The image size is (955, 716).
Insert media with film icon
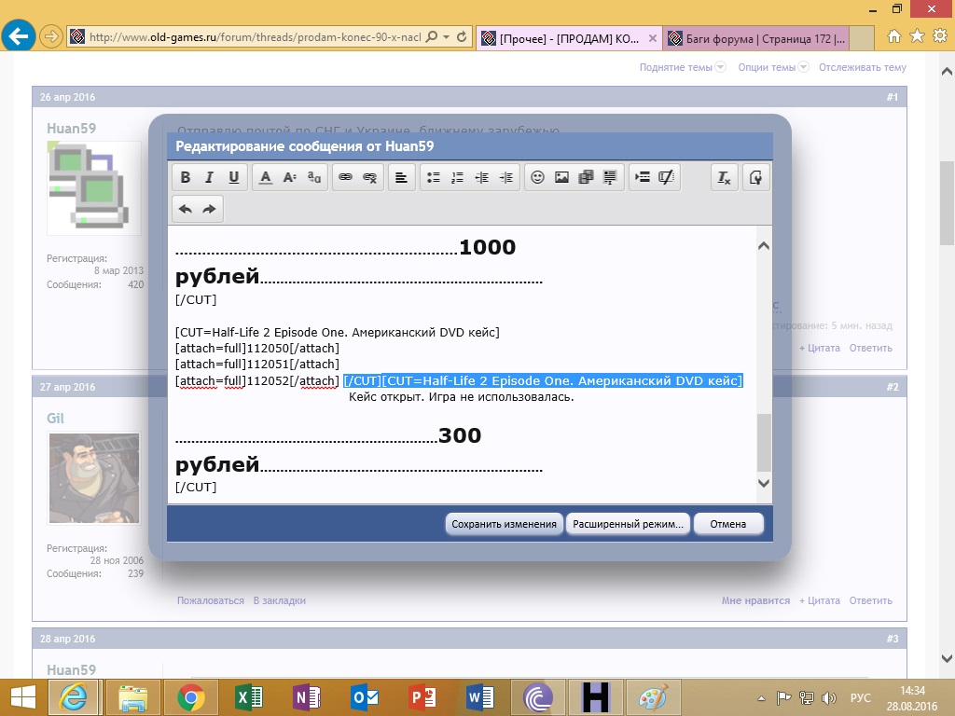(586, 177)
